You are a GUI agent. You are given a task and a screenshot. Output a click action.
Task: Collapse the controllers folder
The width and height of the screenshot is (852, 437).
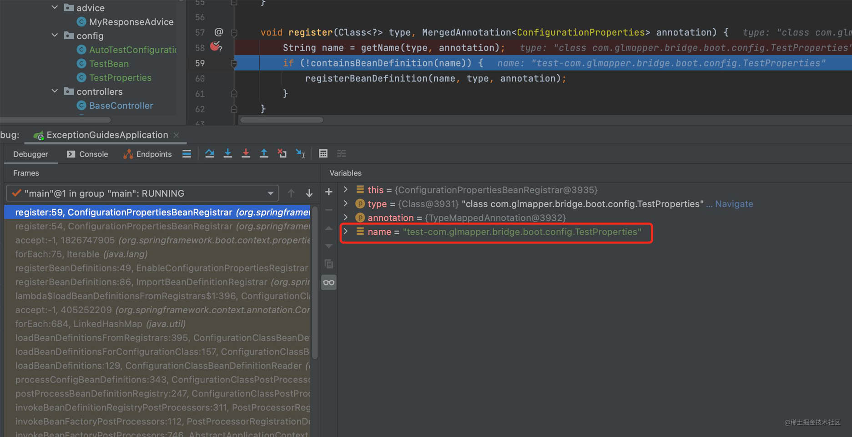pyautogui.click(x=55, y=91)
